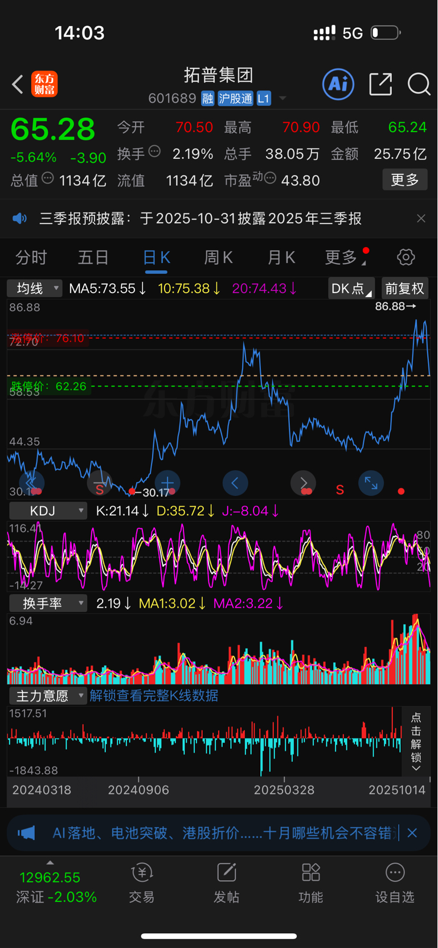438x948 pixels.
Task: Tap the J:-8.04 KDJ value
Action: tap(250, 511)
